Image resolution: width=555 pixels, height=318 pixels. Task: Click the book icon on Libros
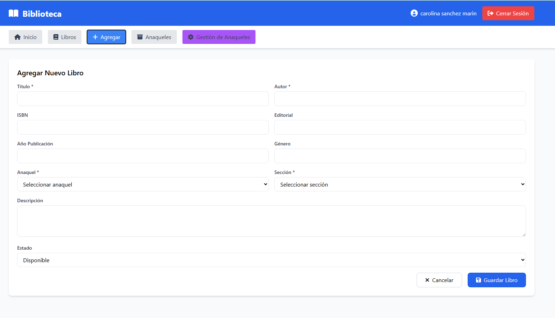(56, 37)
